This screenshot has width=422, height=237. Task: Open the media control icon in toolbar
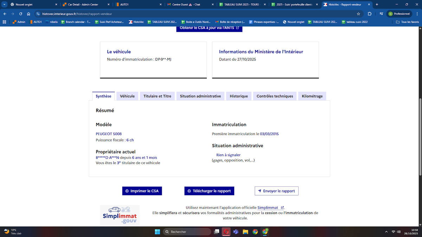pos(381,14)
